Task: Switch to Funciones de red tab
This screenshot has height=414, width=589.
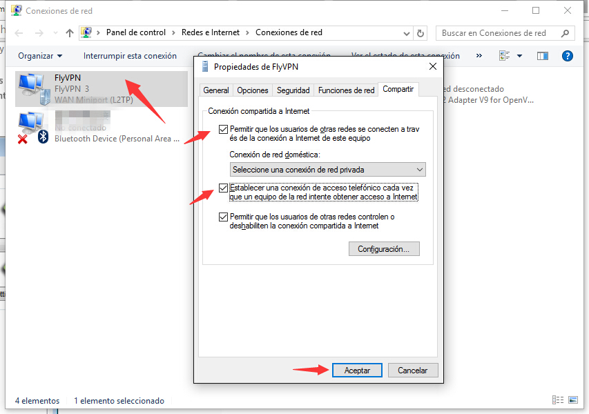Action: coord(346,90)
